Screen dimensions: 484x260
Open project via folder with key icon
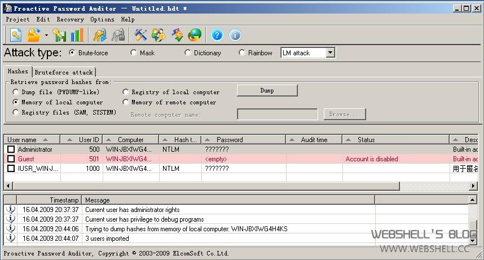click(x=34, y=35)
